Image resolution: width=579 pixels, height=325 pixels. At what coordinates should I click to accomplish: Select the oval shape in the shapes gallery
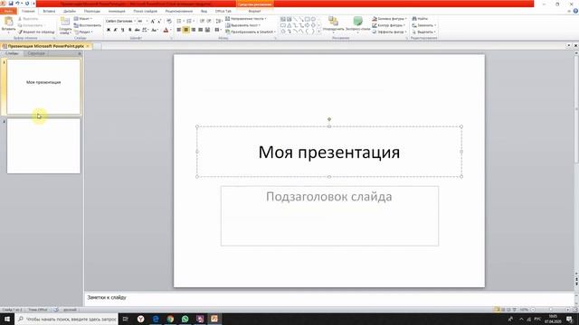point(313,19)
